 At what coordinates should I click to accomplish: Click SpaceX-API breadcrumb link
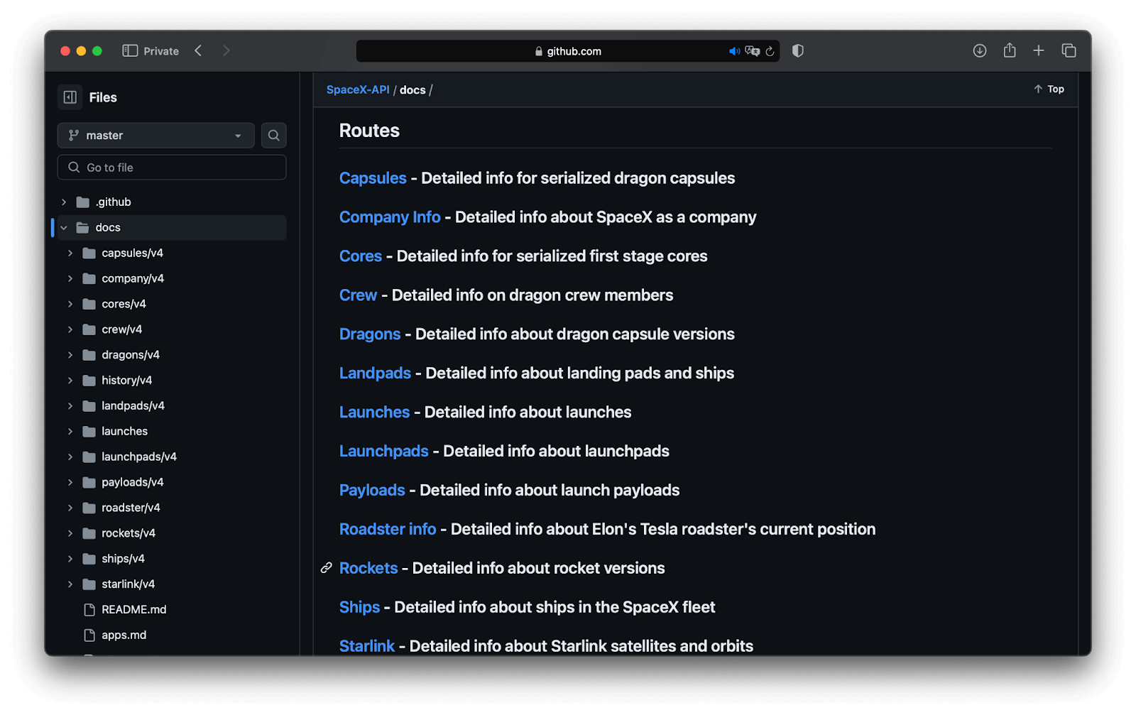pos(358,89)
